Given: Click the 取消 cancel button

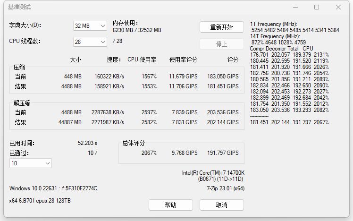Looking at the screenshot, I should [x=221, y=205].
